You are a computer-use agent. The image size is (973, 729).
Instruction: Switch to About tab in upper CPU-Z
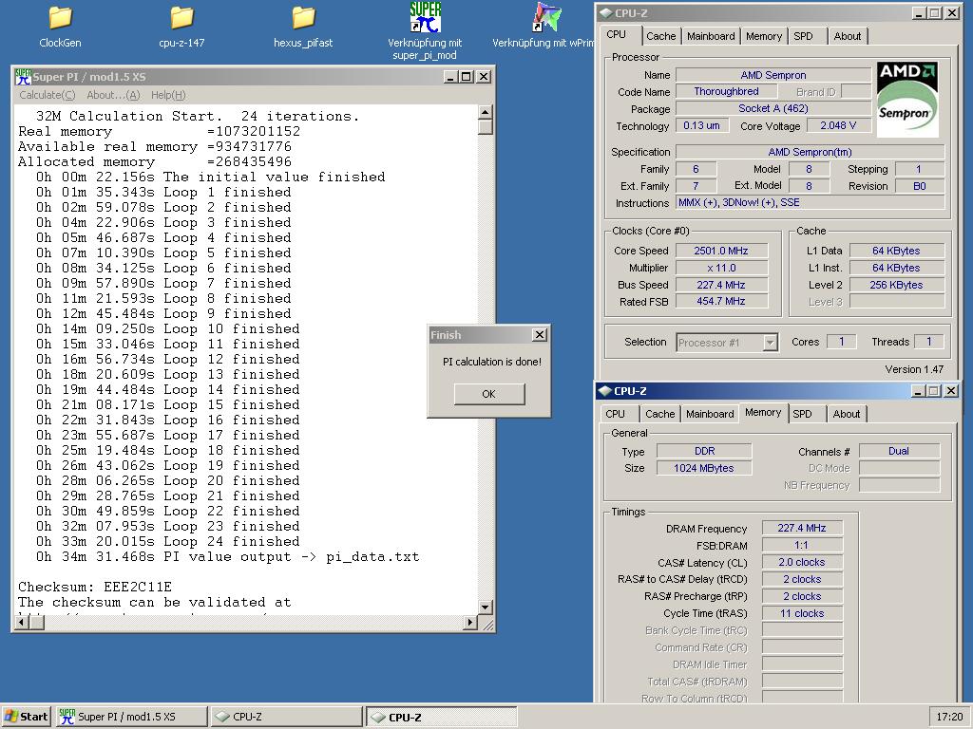(x=847, y=36)
